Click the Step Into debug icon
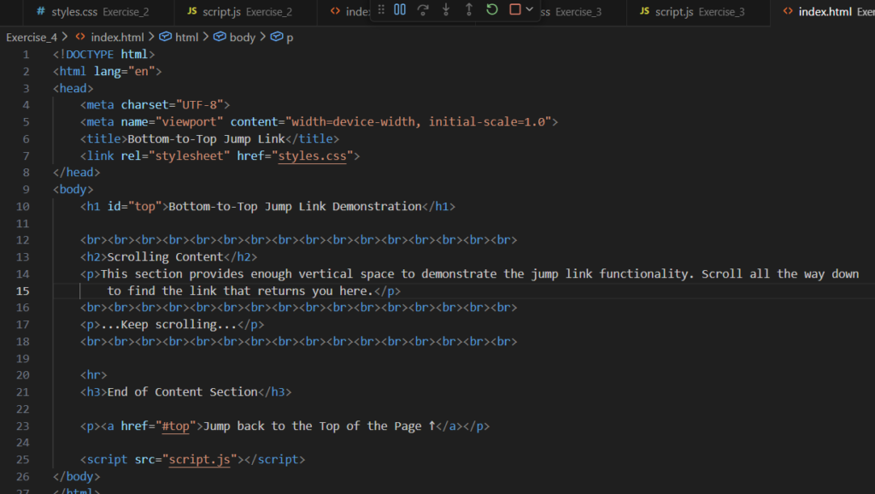 [446, 9]
